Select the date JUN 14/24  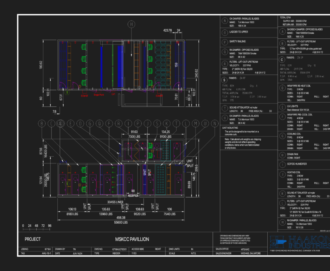(78, 254)
